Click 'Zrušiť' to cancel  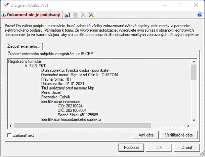point(187,147)
